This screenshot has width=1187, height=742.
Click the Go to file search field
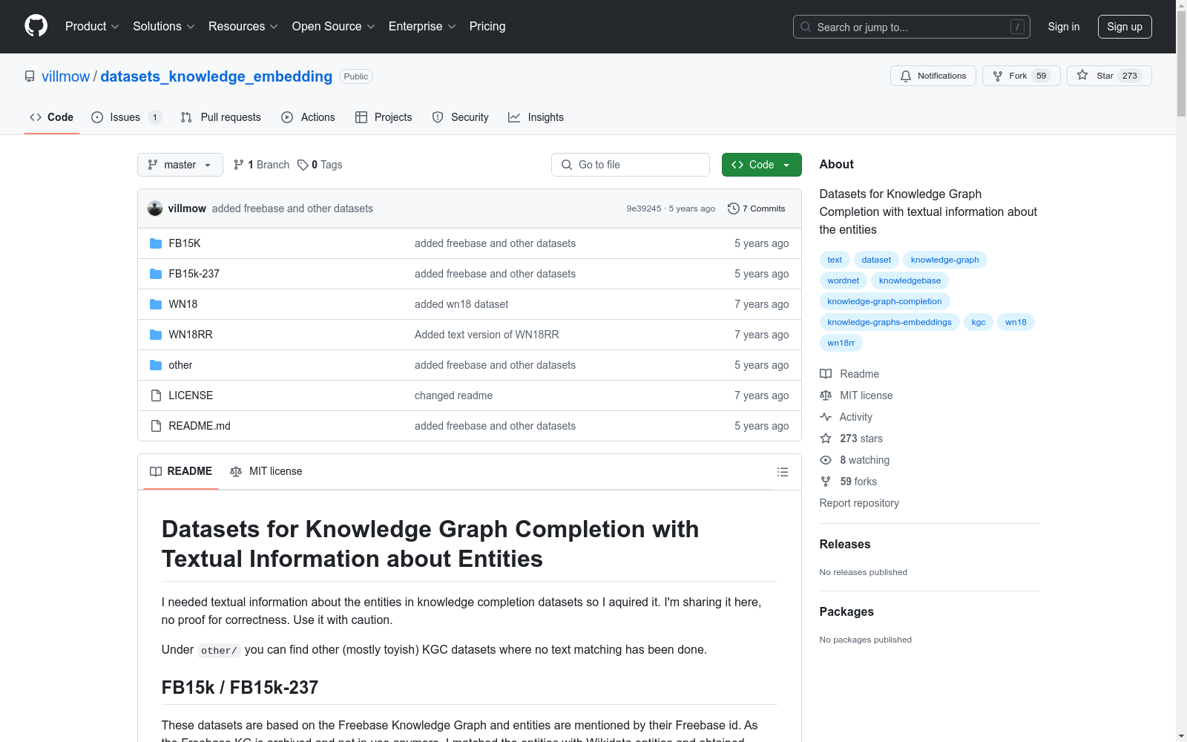631,165
